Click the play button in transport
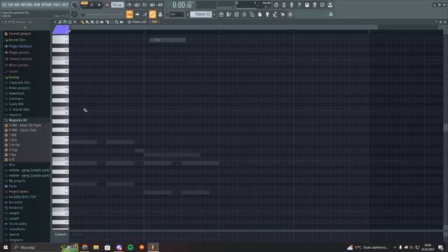 pyautogui.click(x=92, y=5)
